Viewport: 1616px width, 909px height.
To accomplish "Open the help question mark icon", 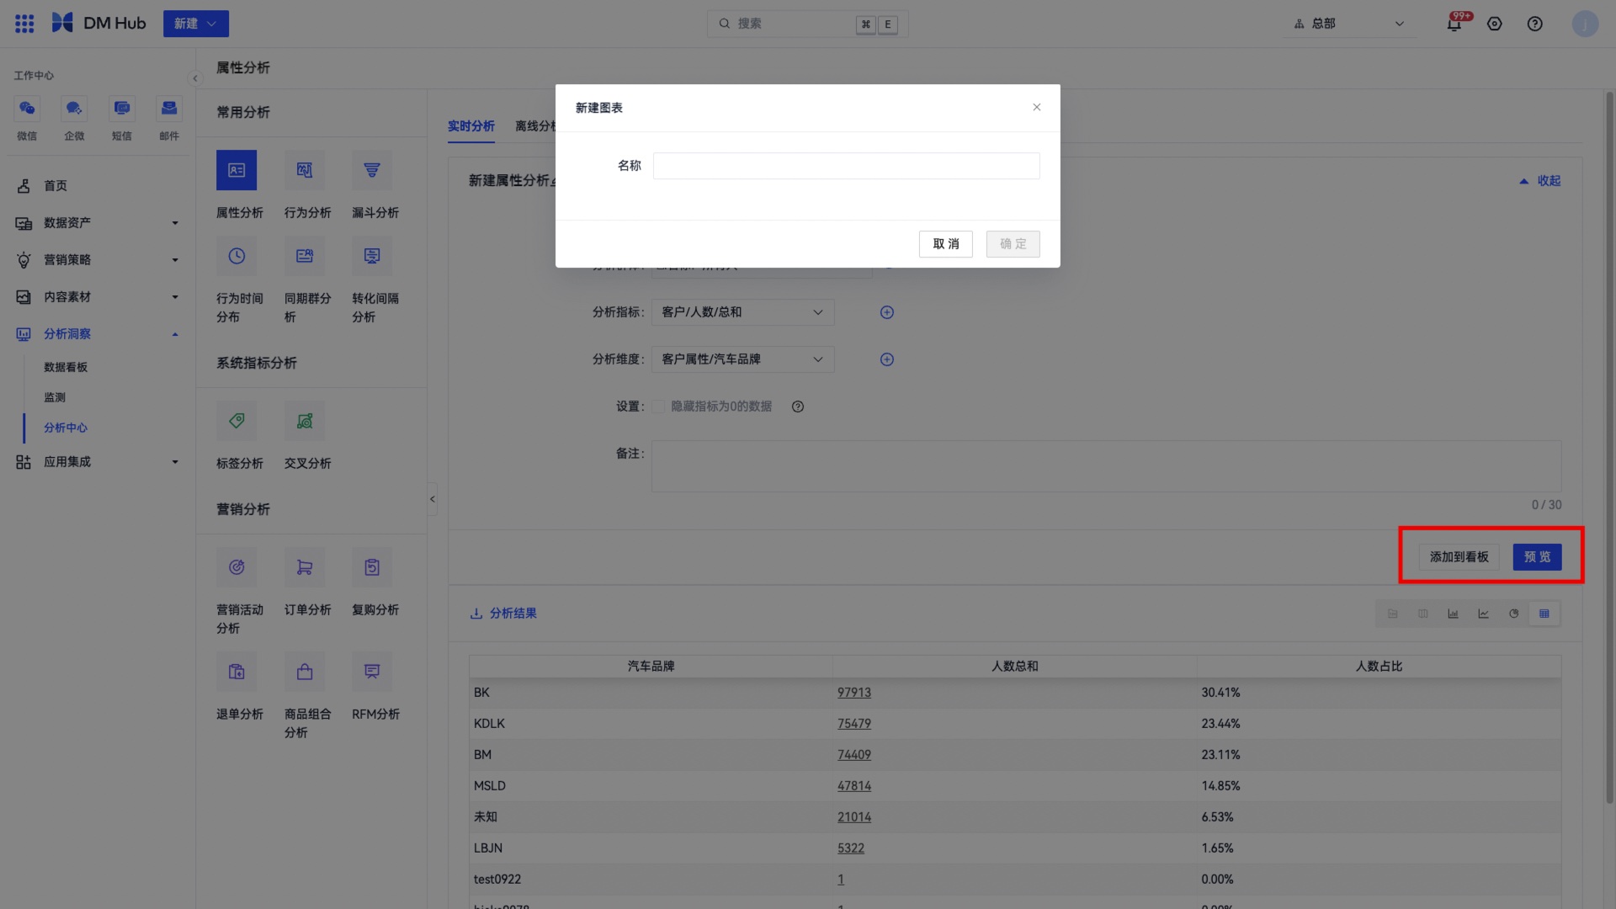I will (x=1535, y=24).
